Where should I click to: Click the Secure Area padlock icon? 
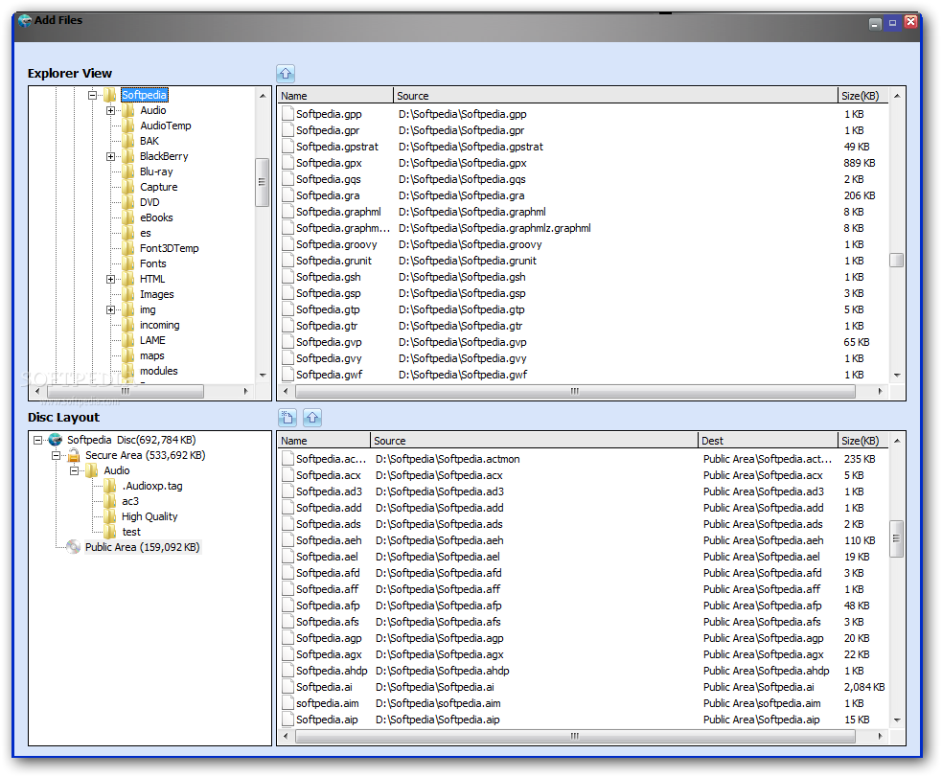73,455
